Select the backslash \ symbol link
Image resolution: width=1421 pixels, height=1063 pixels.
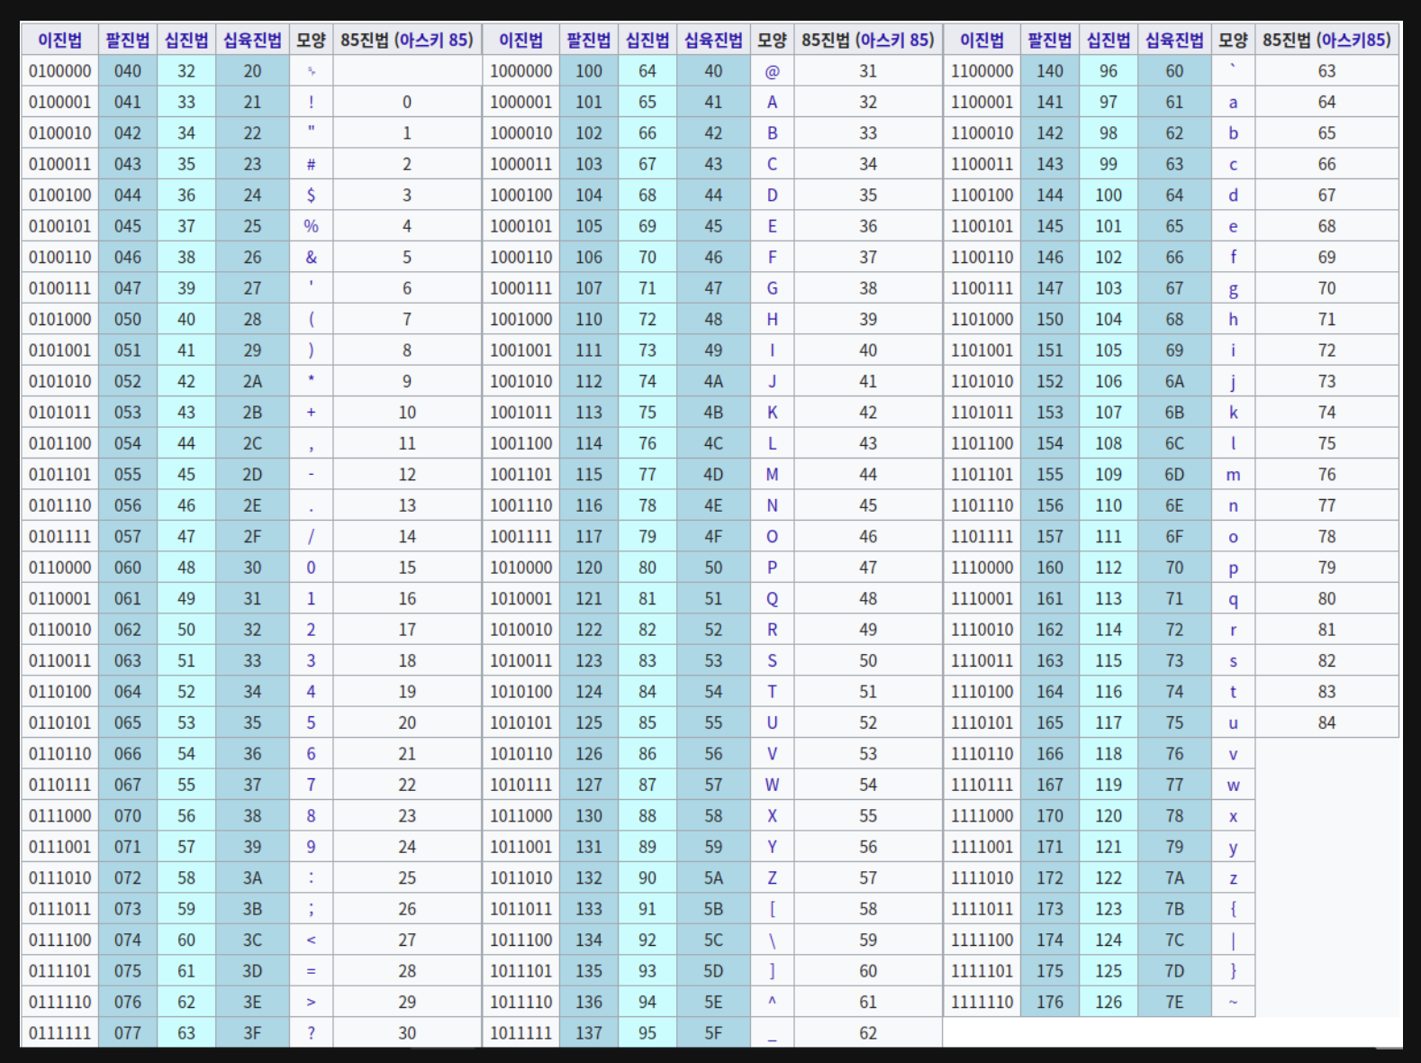coord(773,940)
